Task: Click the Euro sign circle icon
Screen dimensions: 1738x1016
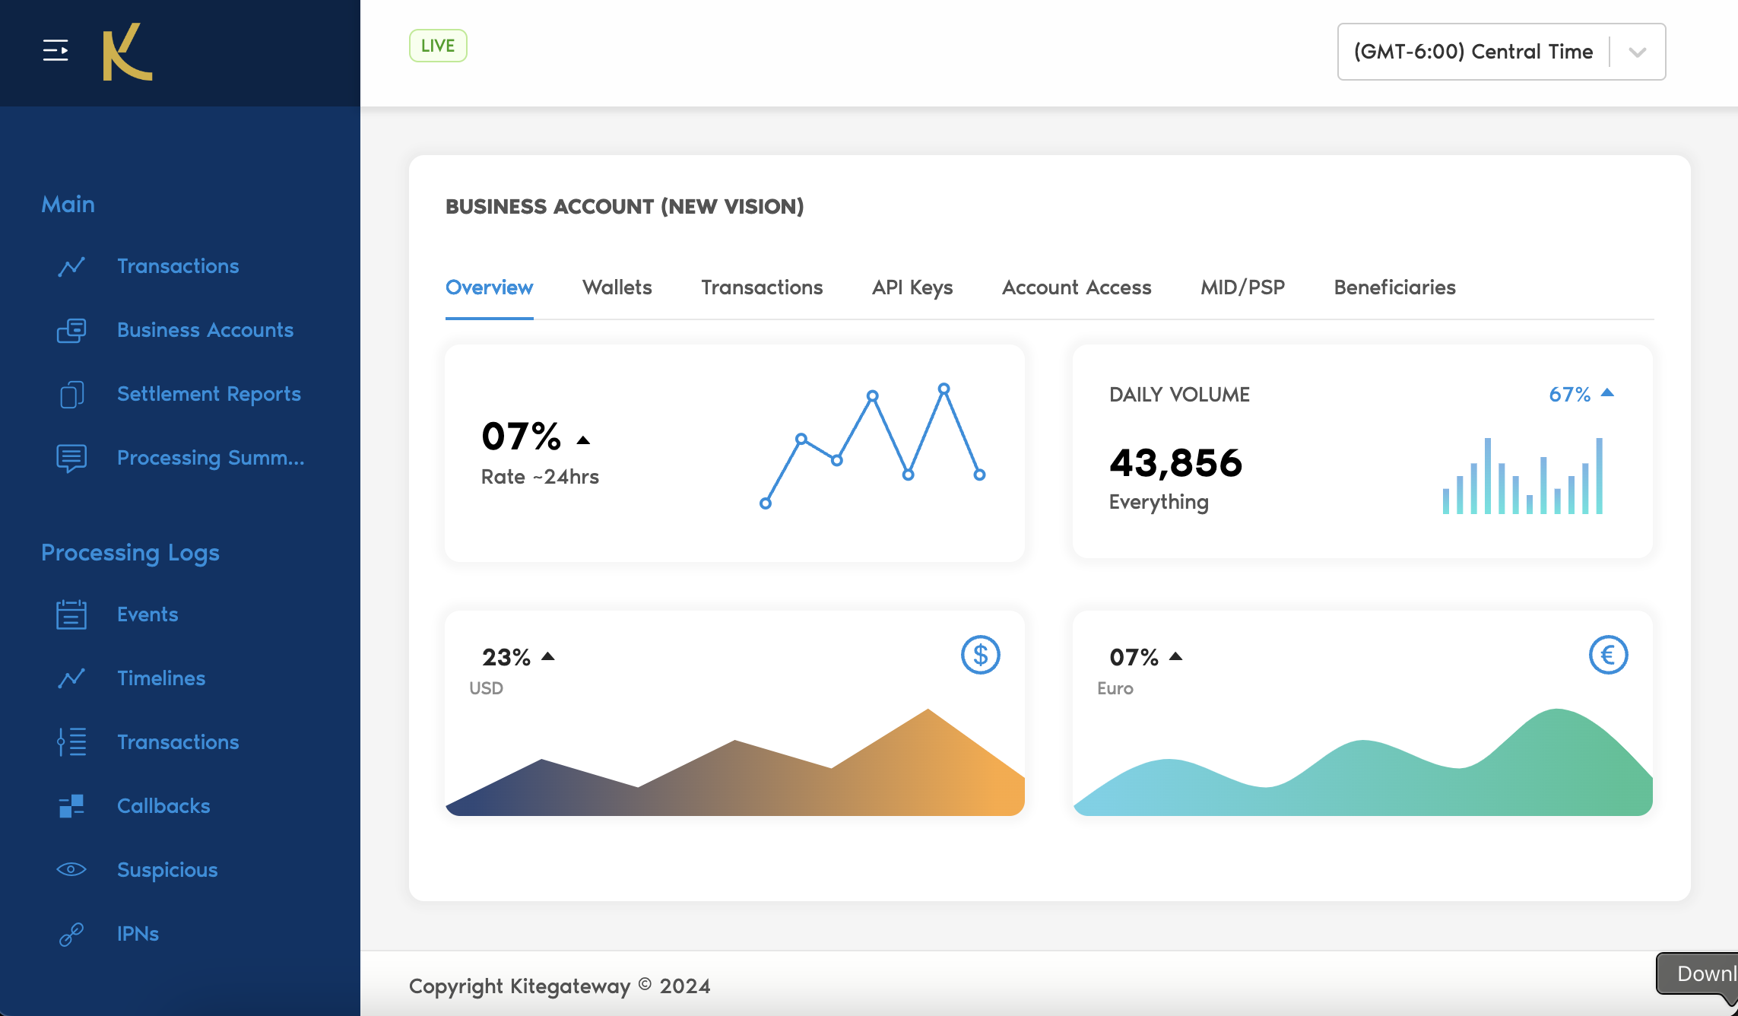Action: pos(1608,655)
